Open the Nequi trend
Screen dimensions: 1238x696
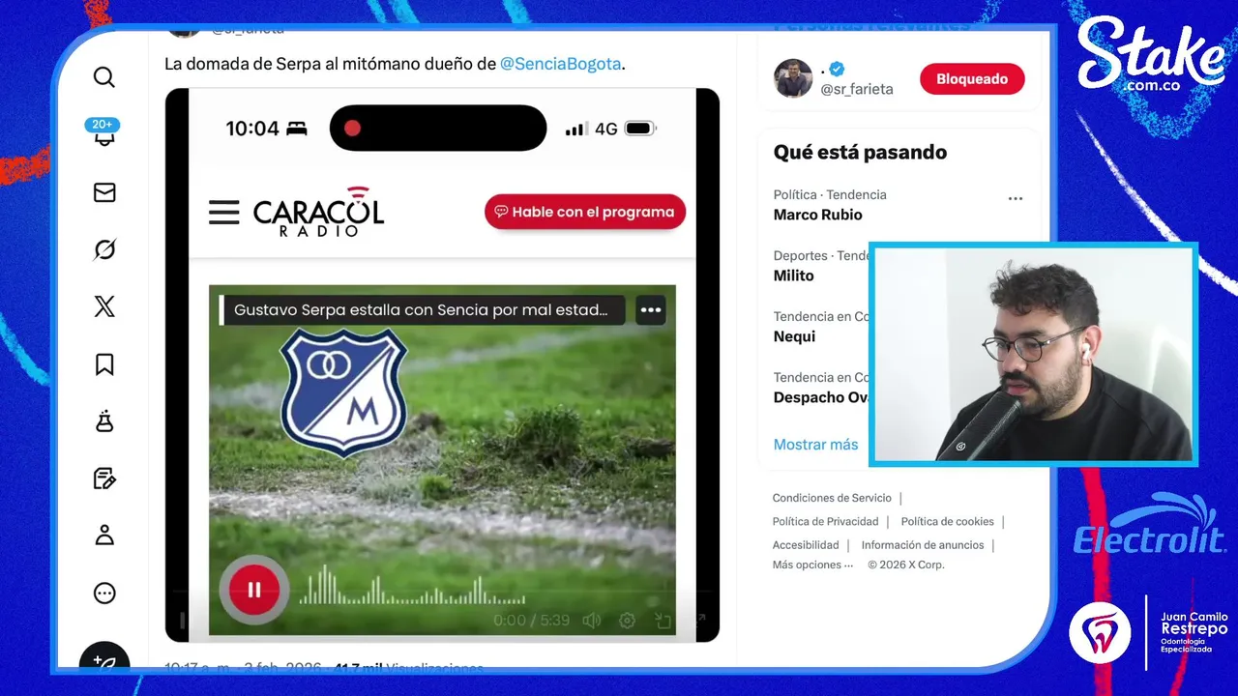(x=794, y=336)
